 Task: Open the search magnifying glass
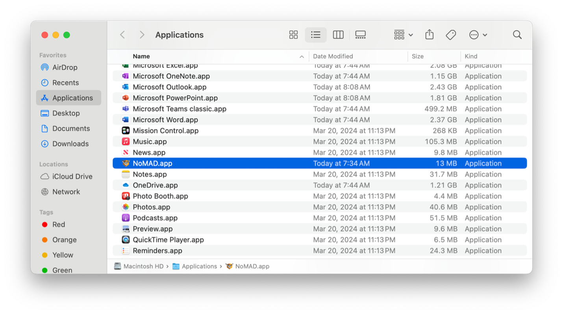click(x=517, y=35)
